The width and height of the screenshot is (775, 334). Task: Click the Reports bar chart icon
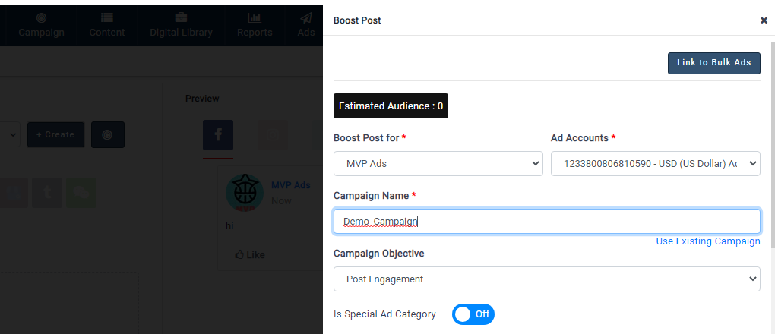[x=255, y=17]
